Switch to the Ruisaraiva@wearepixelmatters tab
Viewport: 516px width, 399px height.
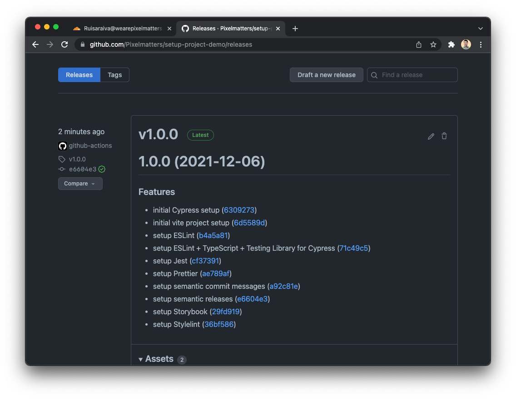click(123, 29)
